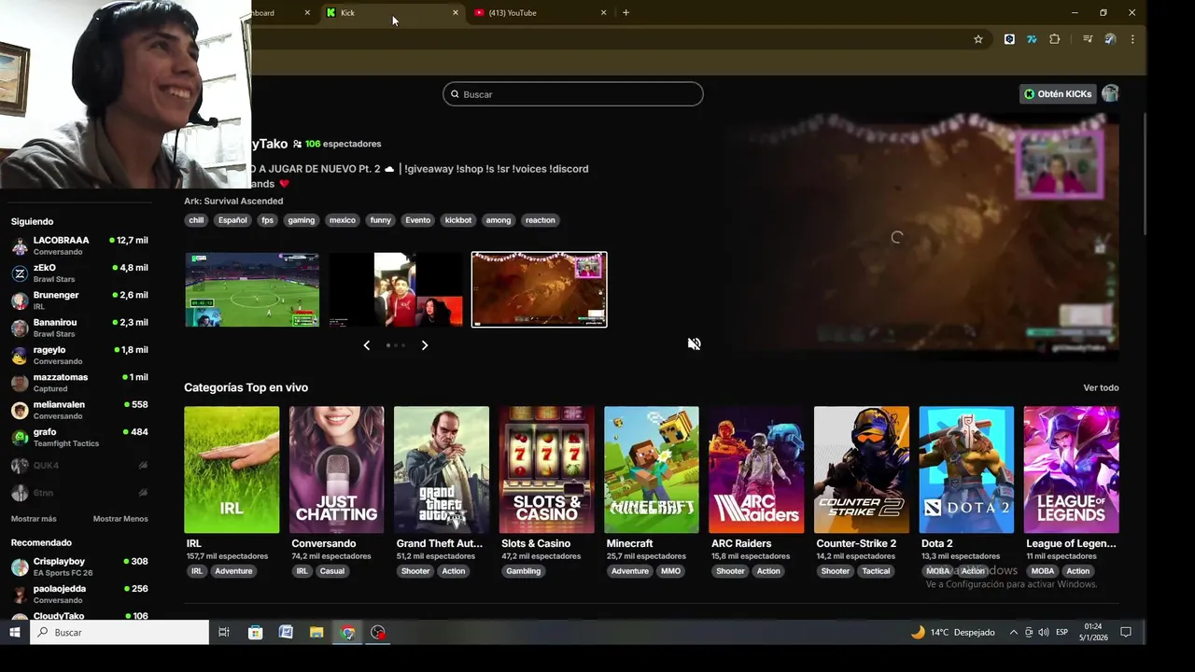
Task: Open the Chrome three-dot menu
Action: pyautogui.click(x=1132, y=39)
